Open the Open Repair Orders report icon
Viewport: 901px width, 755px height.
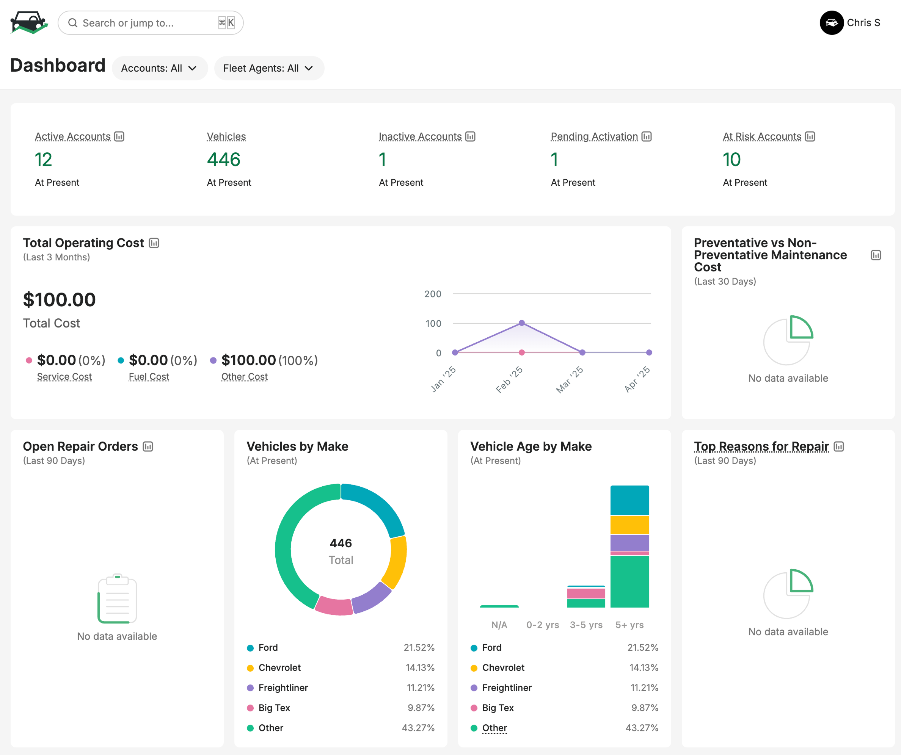coord(148,446)
